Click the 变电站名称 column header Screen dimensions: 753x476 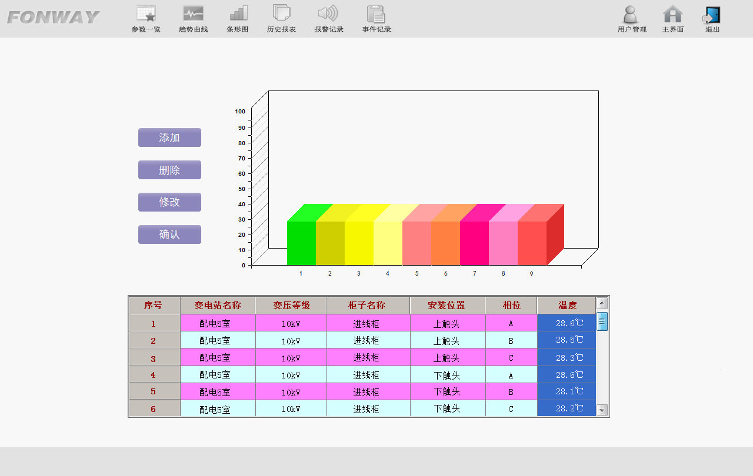[x=218, y=306]
